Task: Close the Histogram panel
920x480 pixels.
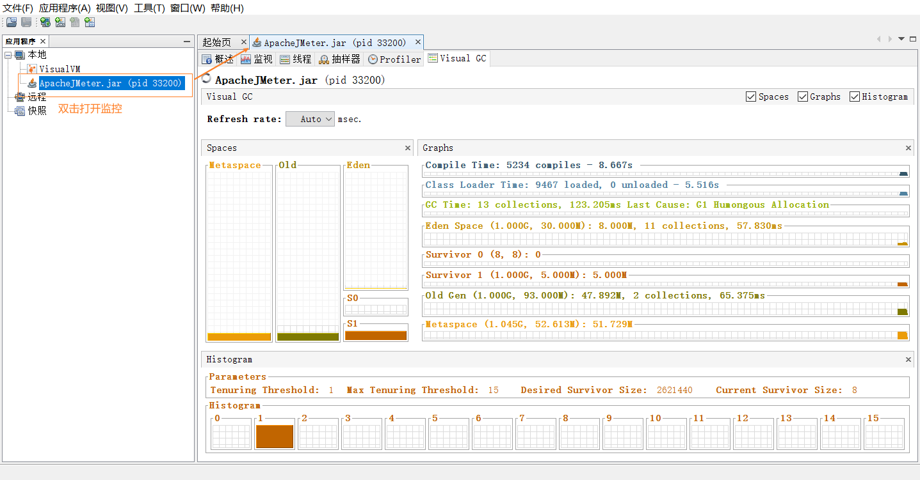Action: click(x=908, y=359)
